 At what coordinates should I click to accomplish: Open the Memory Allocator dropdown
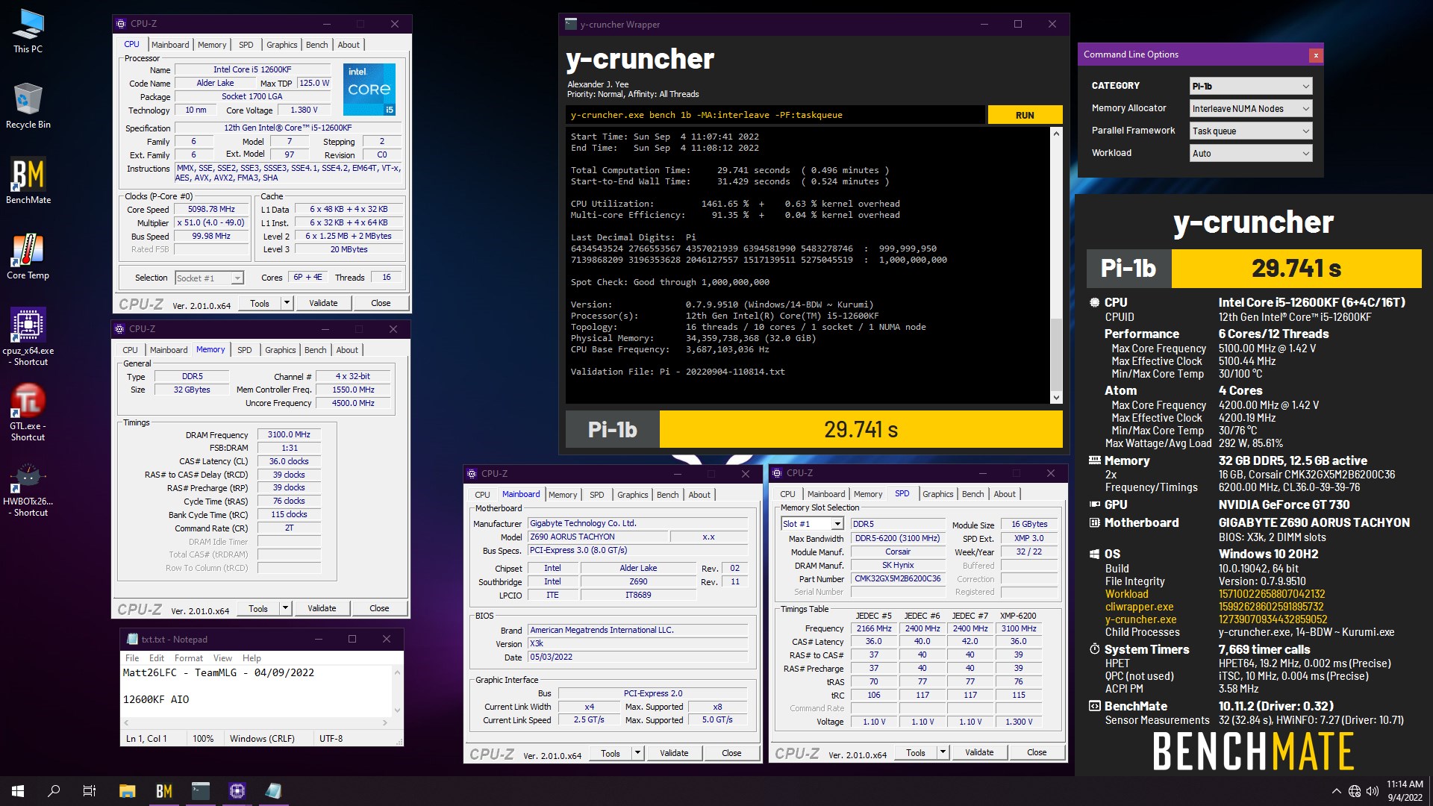pyautogui.click(x=1250, y=108)
